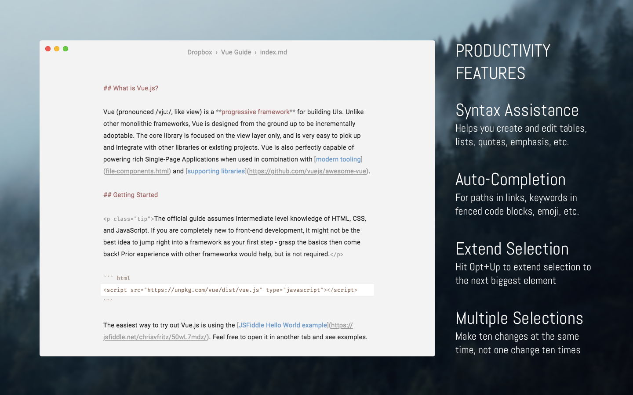Click the green fullscreen window button
This screenshot has width=633, height=395.
[65, 49]
